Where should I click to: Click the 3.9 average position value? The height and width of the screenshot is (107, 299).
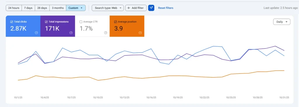coord(119,28)
